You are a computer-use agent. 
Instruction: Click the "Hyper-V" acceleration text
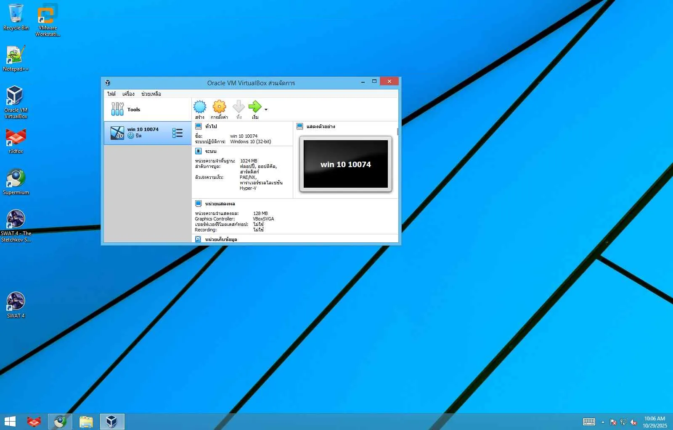248,188
